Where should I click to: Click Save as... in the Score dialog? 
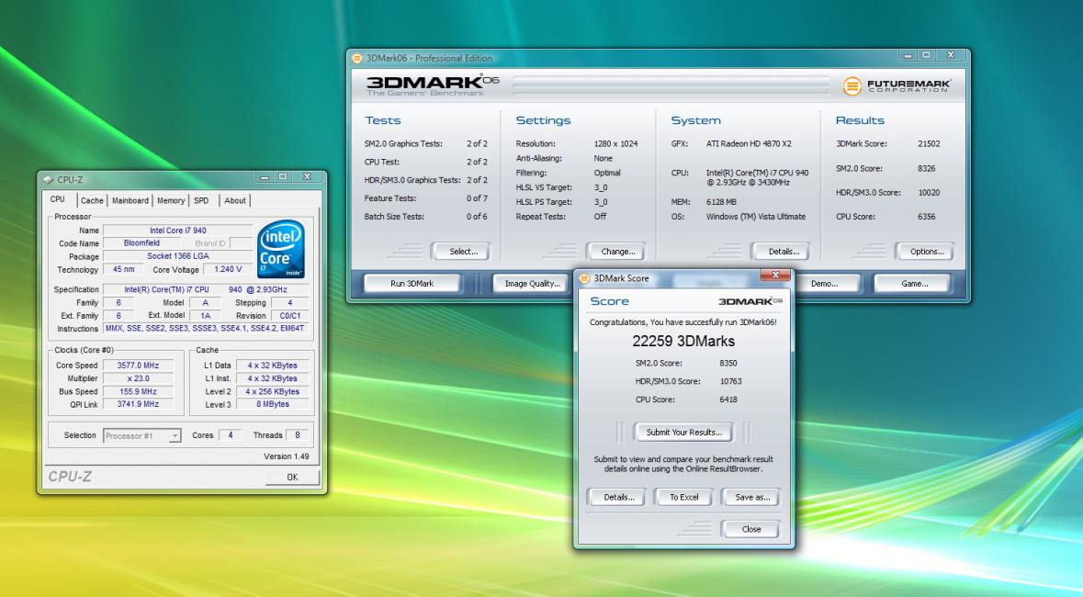pyautogui.click(x=751, y=497)
